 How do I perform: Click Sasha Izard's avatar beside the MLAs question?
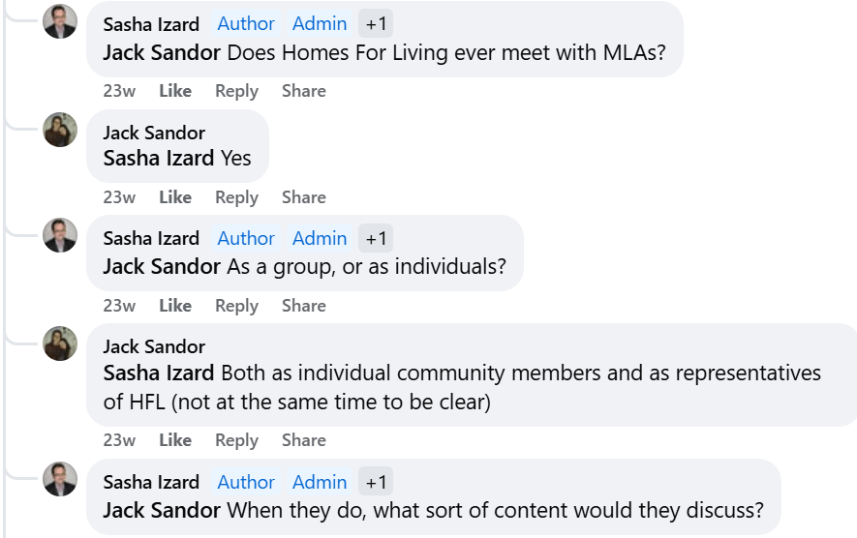(x=60, y=21)
